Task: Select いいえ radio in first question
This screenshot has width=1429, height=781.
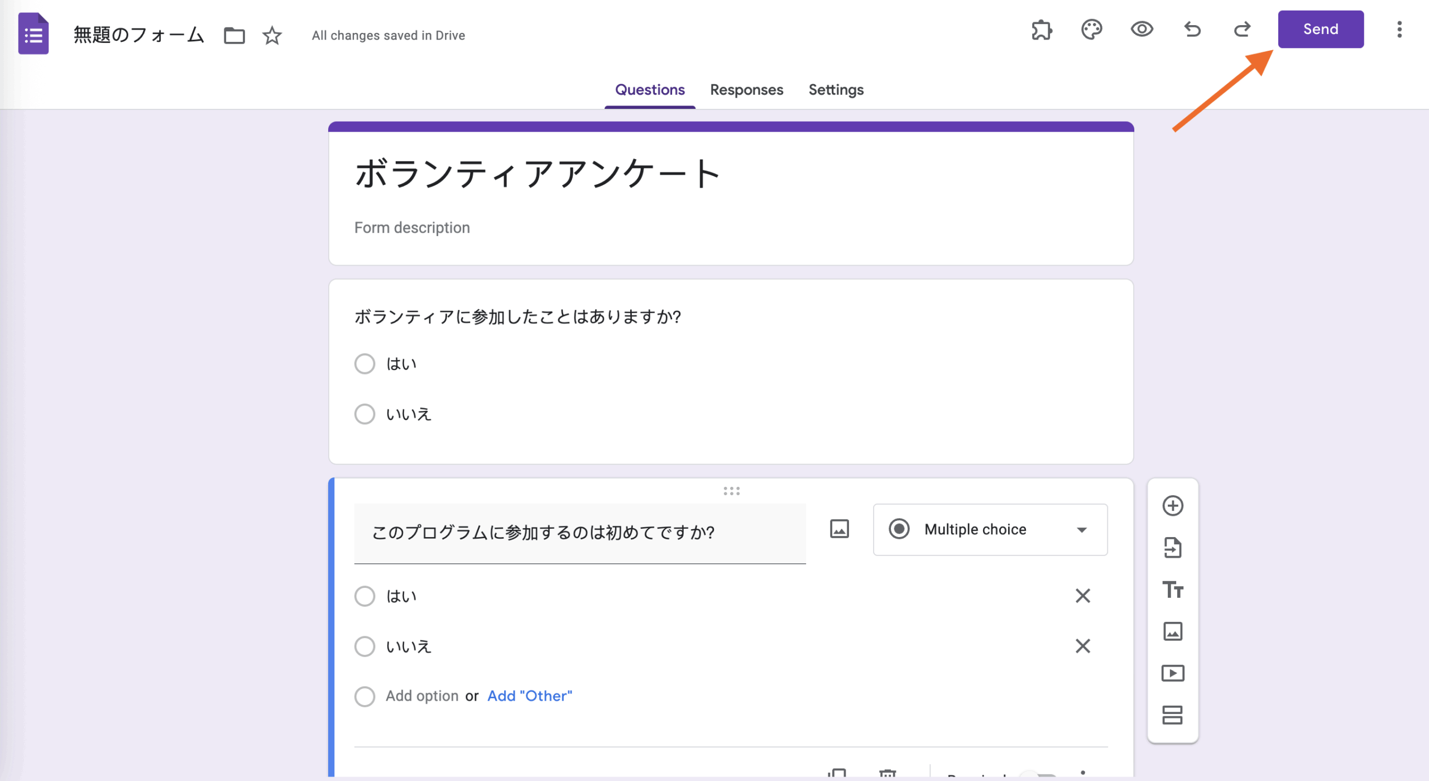Action: (365, 414)
